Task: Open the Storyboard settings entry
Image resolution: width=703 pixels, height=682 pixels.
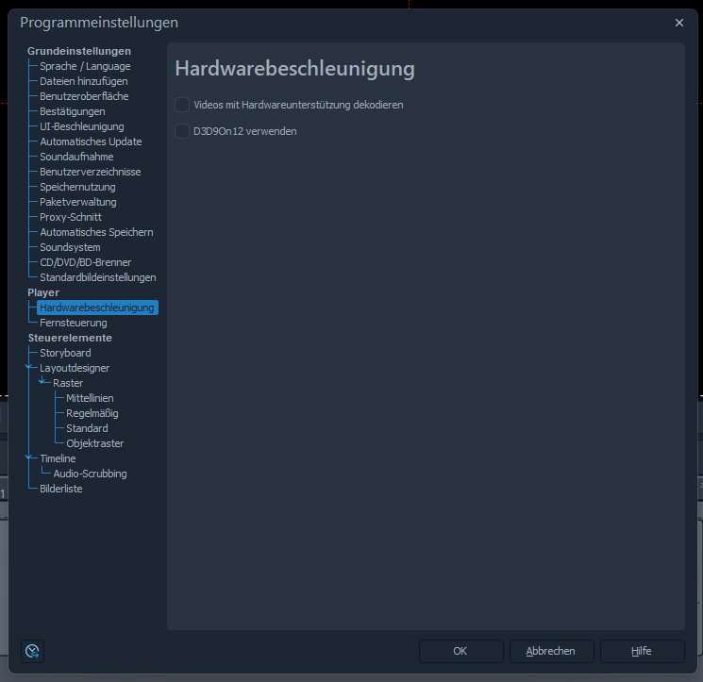Action: pyautogui.click(x=65, y=353)
